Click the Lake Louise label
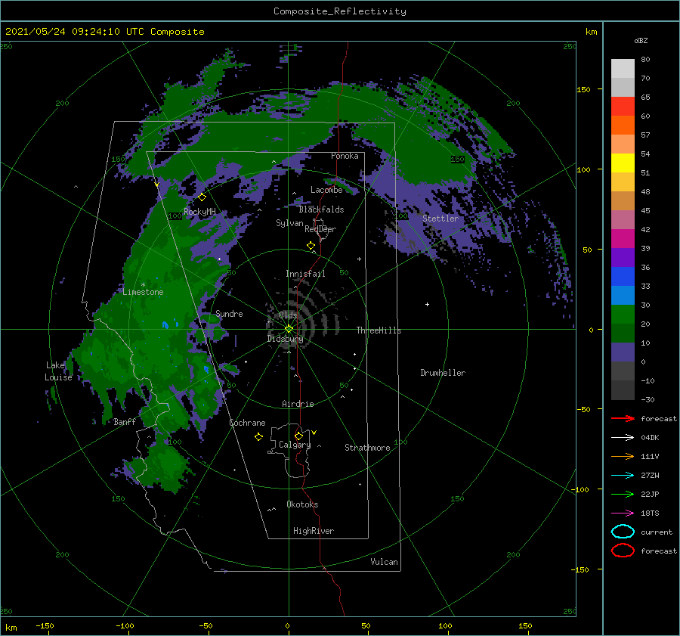Viewport: 680px width, 636px height. pyautogui.click(x=58, y=371)
